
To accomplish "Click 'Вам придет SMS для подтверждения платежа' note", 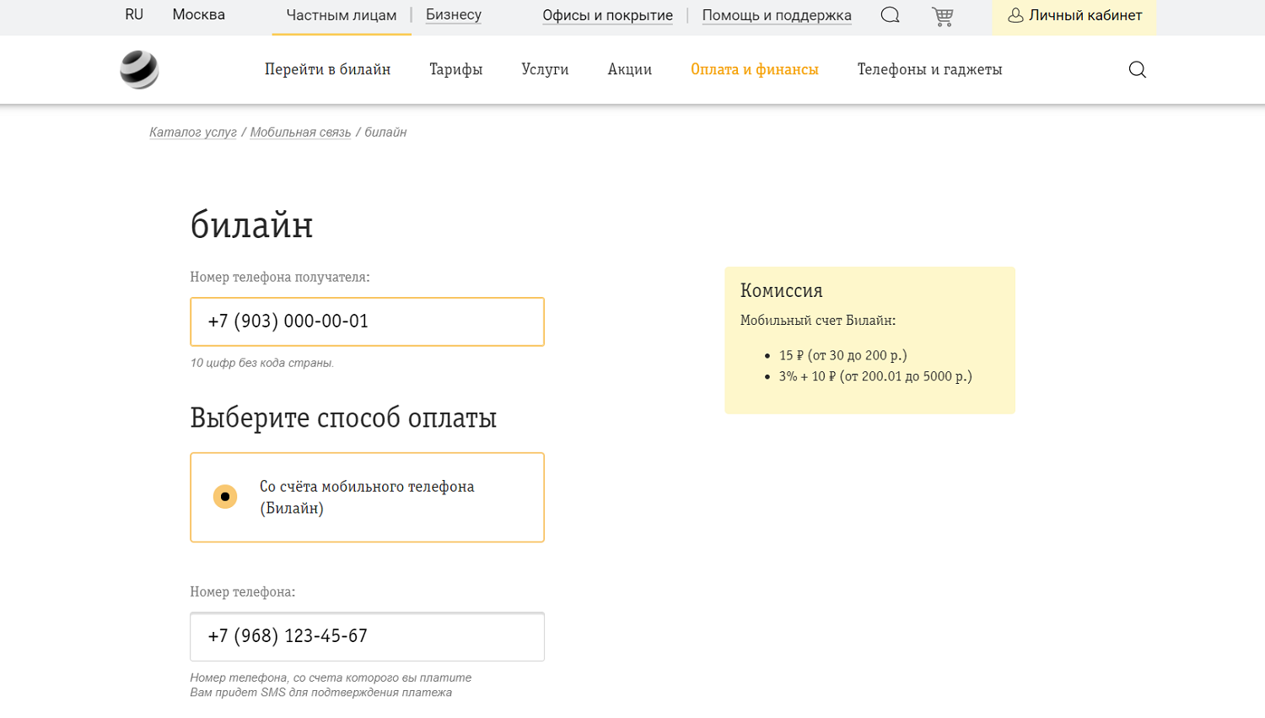I will pyautogui.click(x=320, y=693).
